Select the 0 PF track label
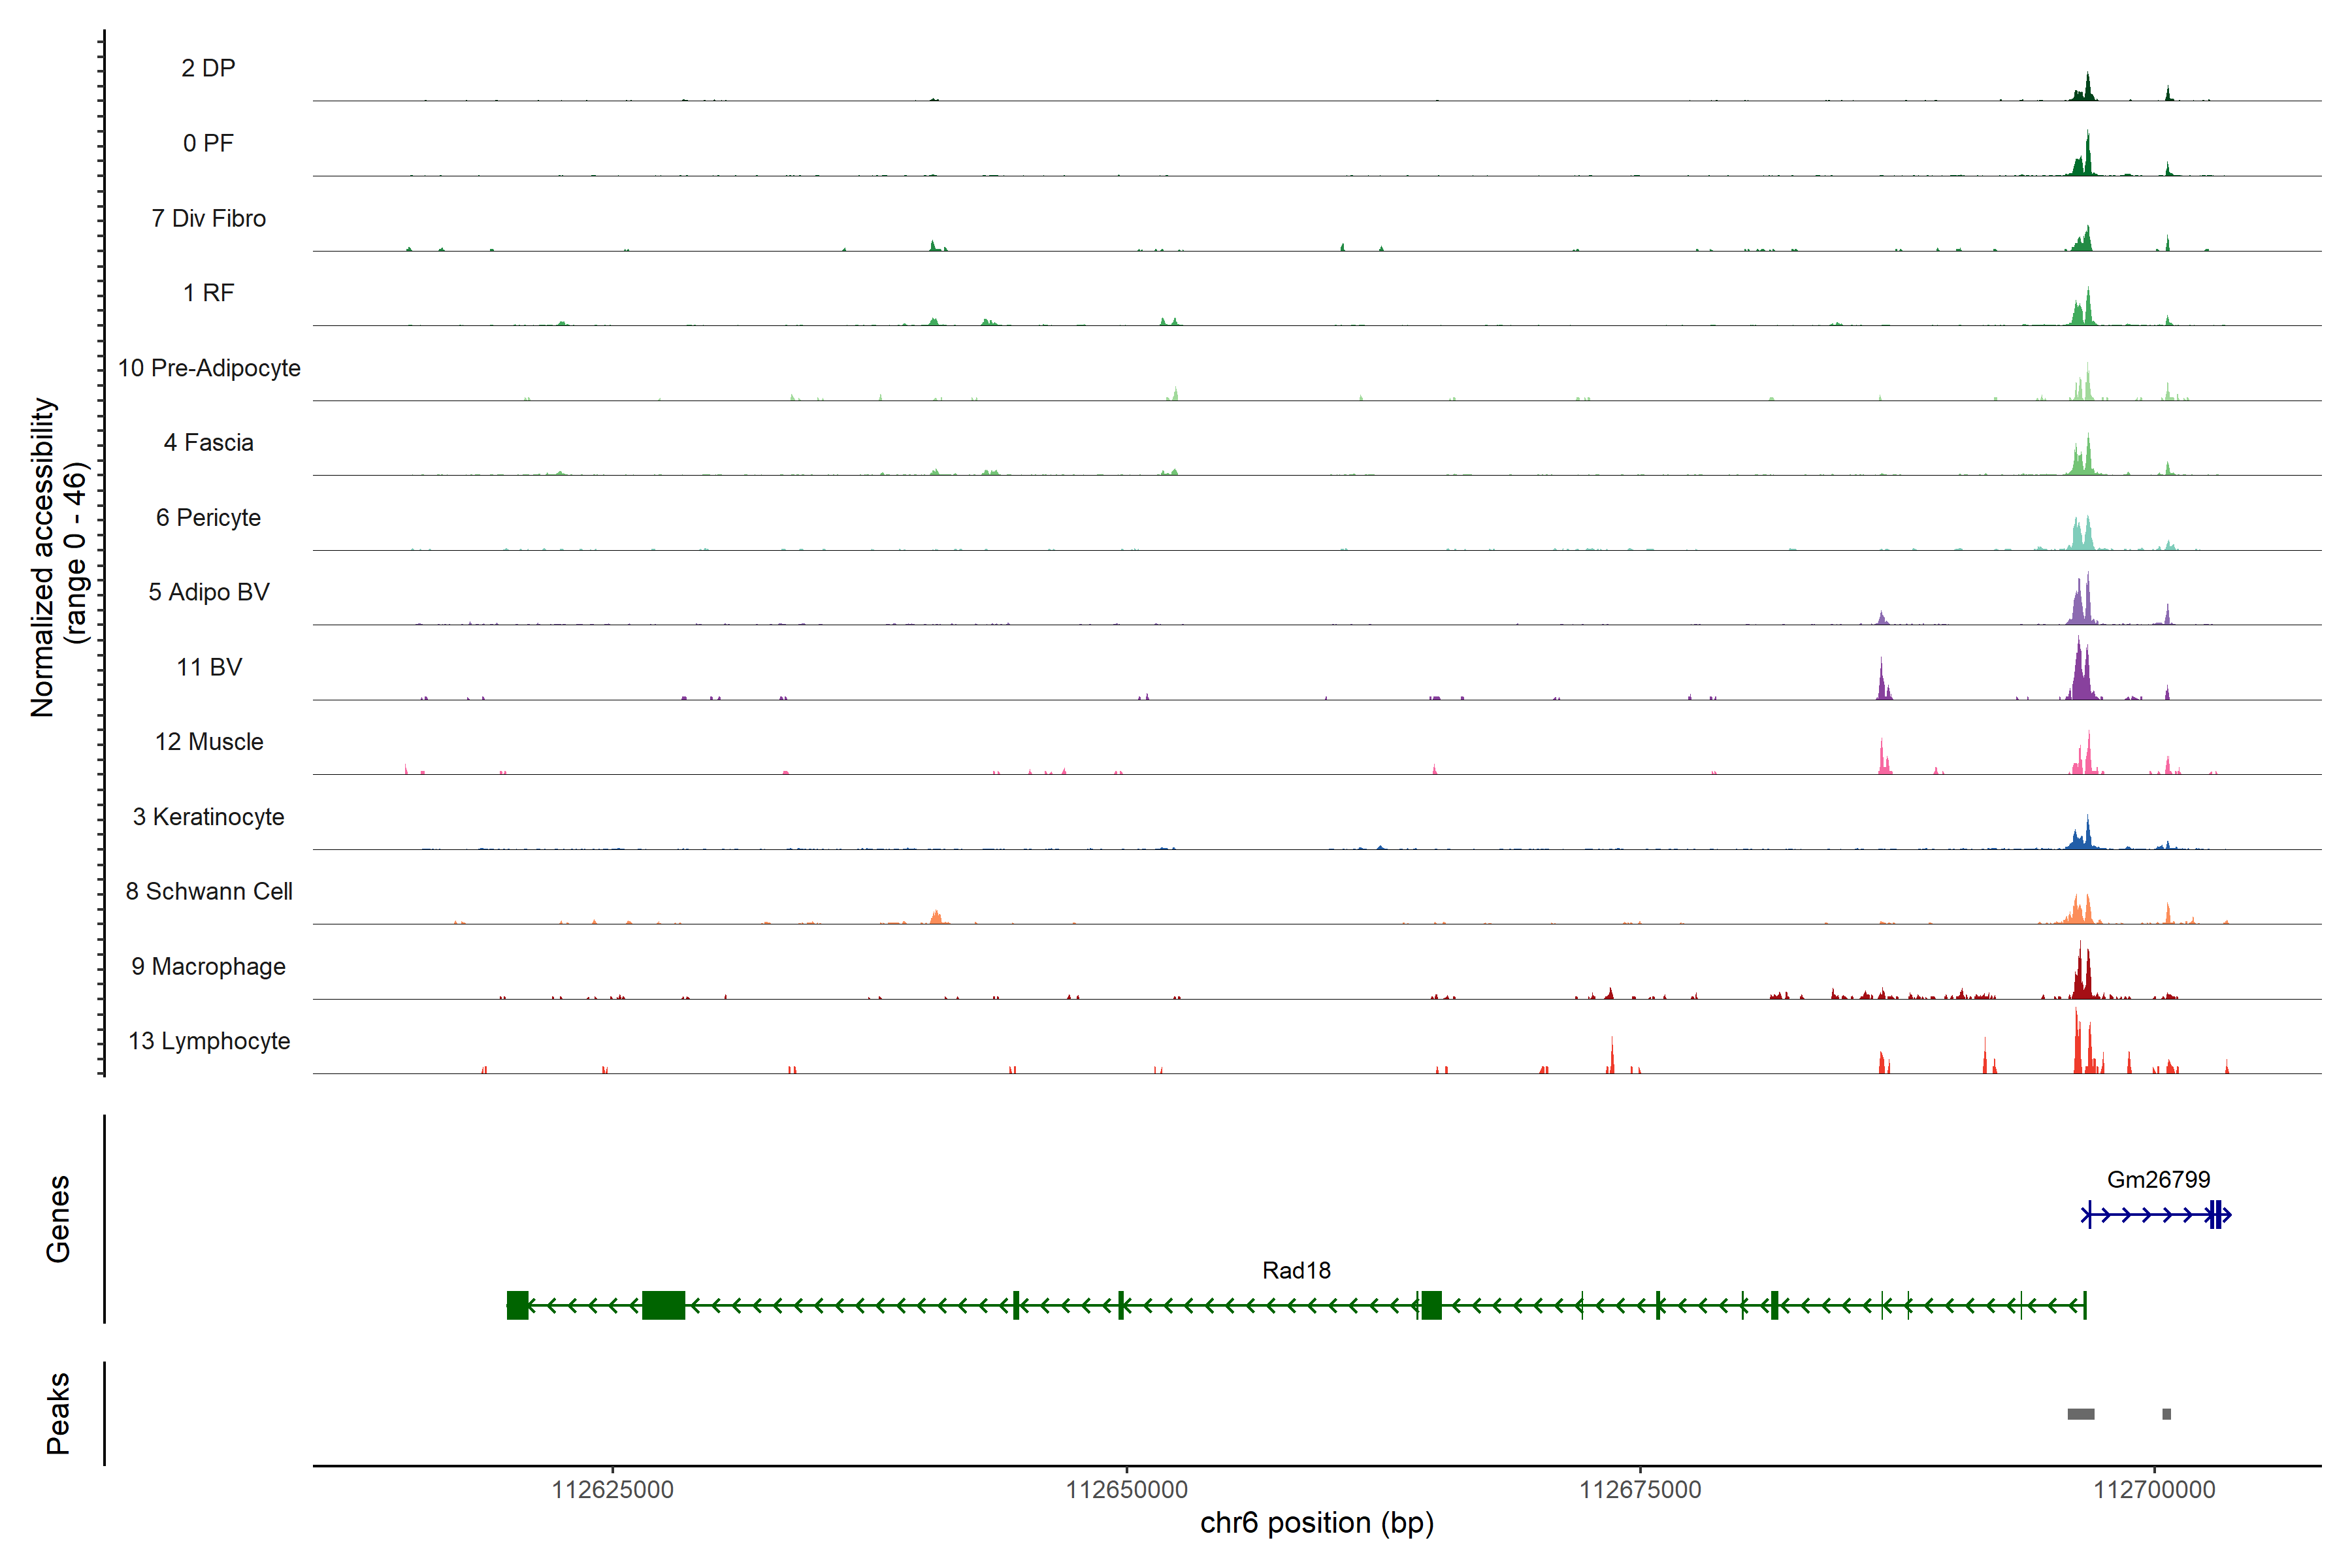This screenshot has height=1568, width=2352. coord(208,143)
